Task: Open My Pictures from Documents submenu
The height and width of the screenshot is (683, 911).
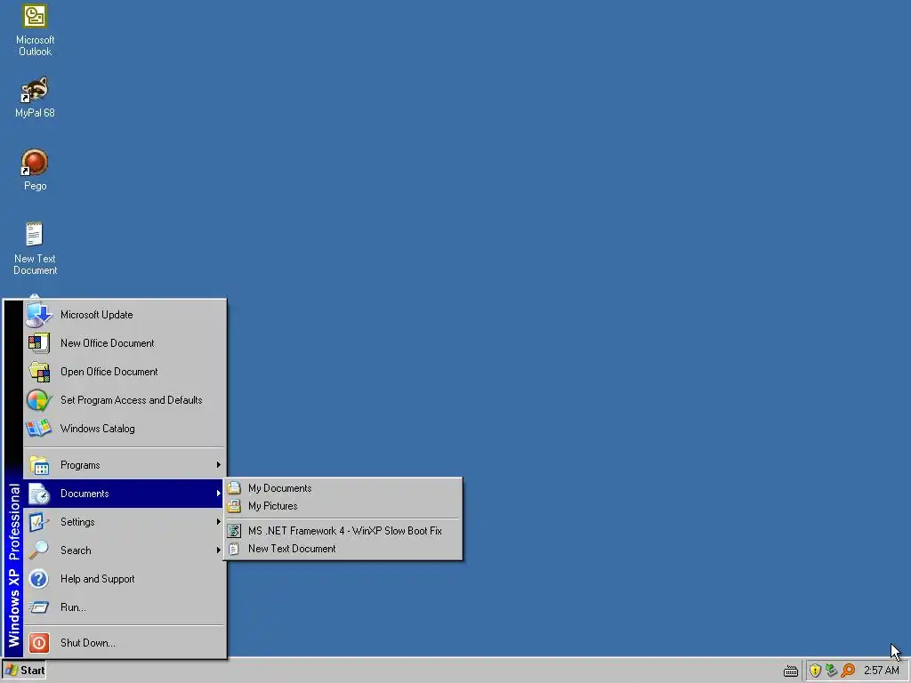Action: click(343, 506)
